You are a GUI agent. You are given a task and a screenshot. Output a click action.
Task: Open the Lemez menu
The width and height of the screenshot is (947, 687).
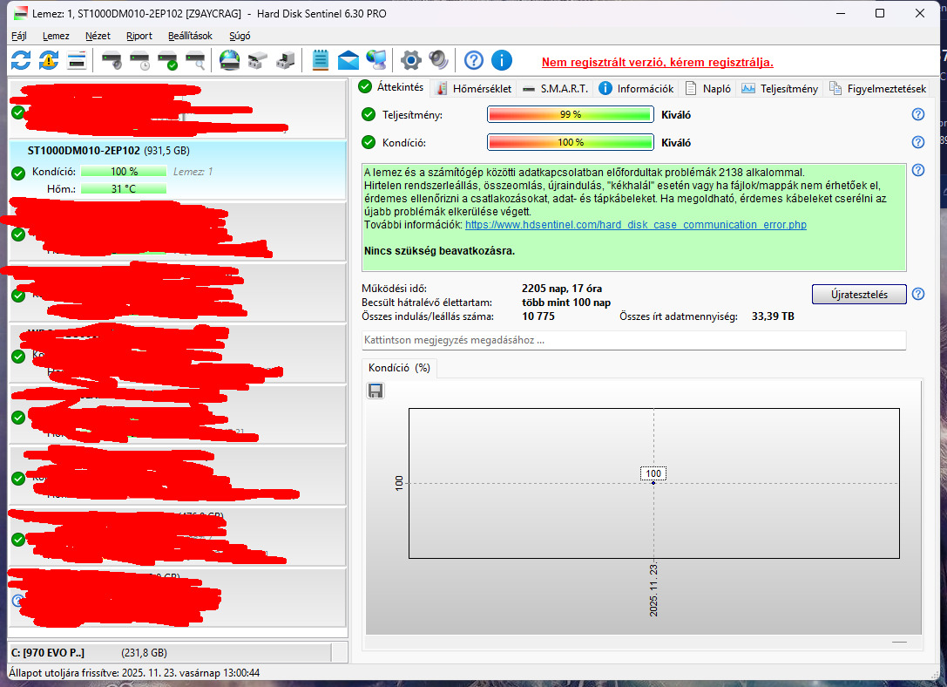pyautogui.click(x=56, y=36)
